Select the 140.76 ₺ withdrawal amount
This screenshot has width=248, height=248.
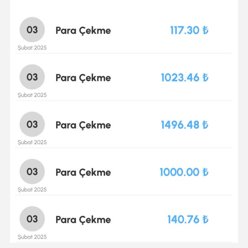(x=188, y=220)
